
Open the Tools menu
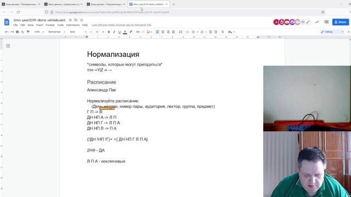point(60,25)
